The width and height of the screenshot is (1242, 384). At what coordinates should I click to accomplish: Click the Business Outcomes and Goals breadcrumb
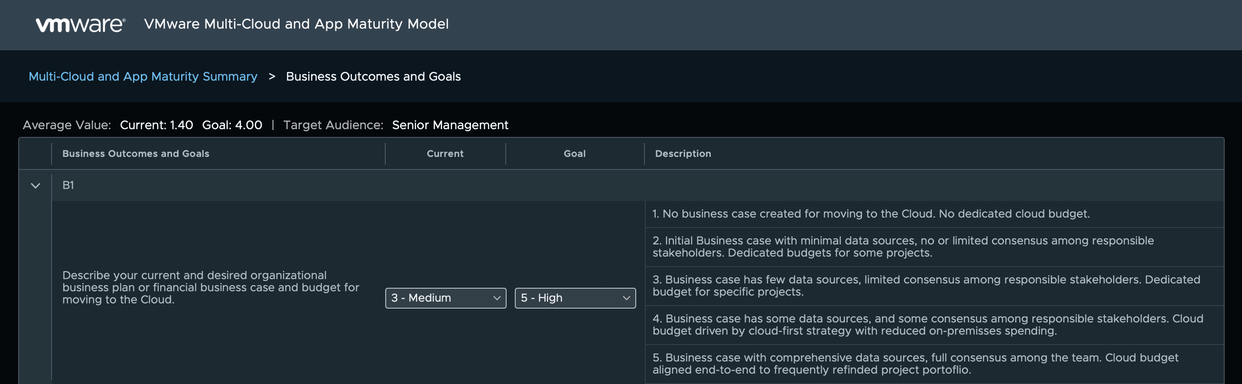click(373, 77)
